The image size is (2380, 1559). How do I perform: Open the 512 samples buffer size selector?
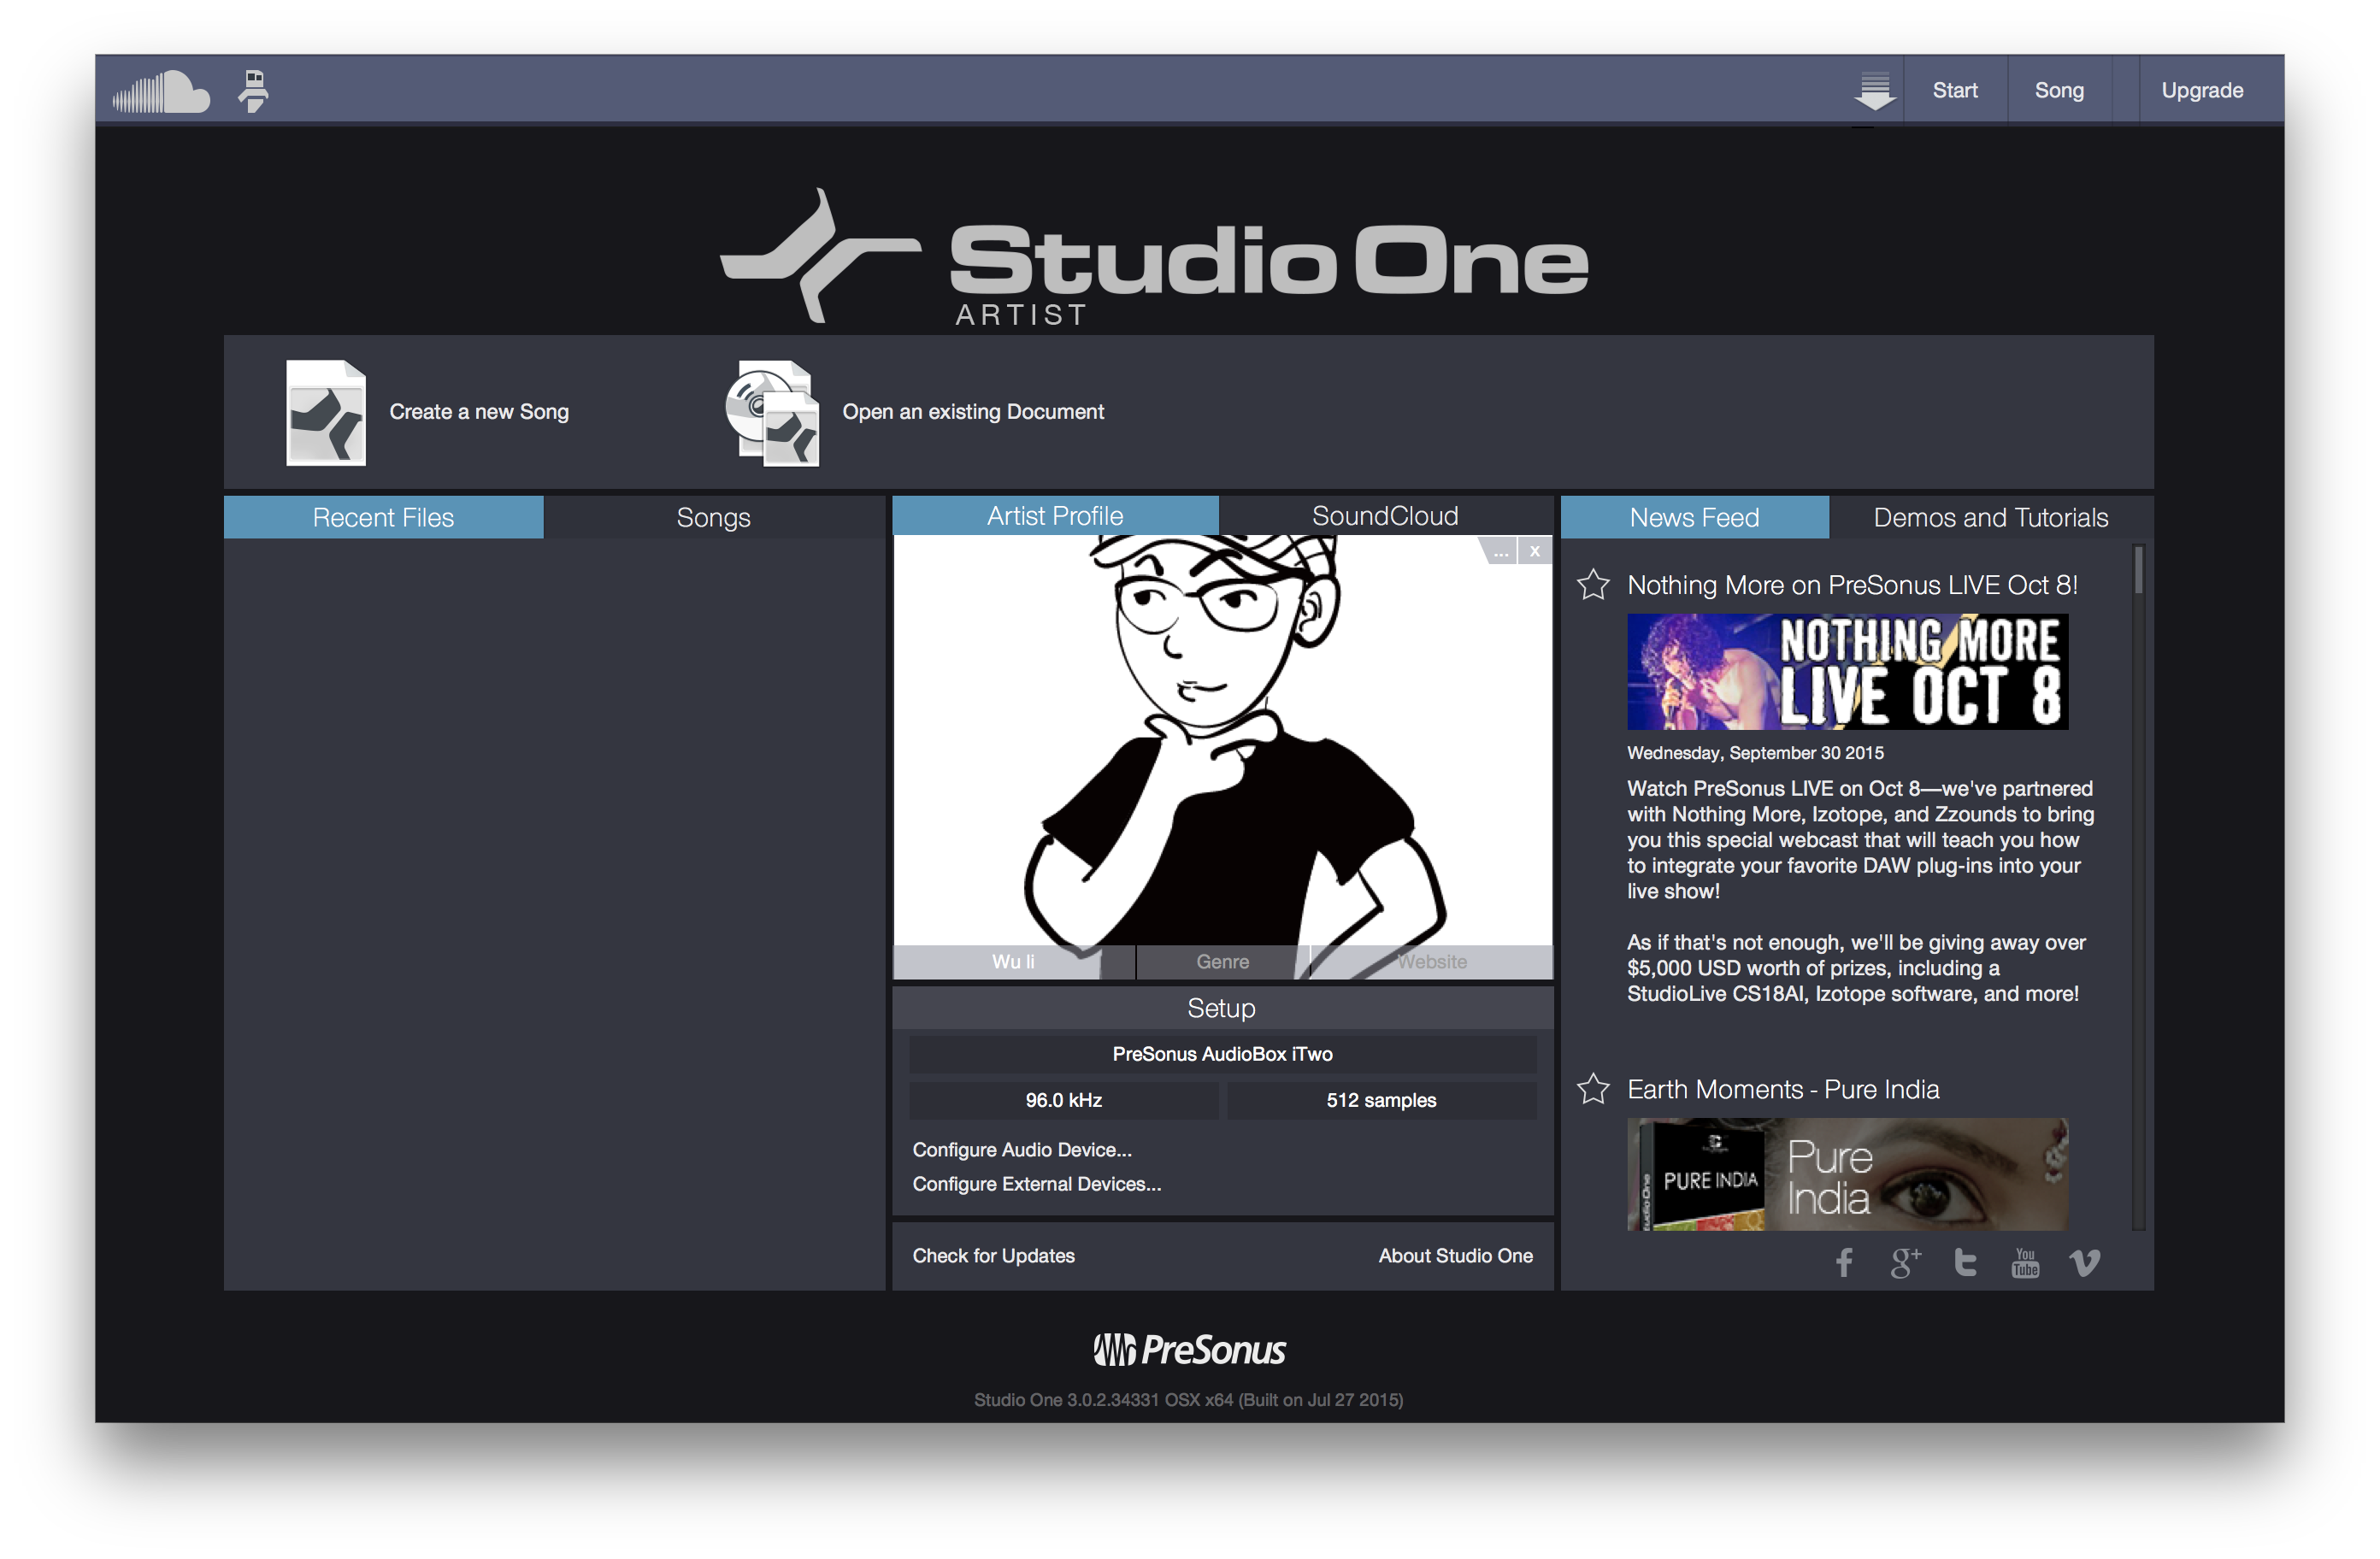click(1380, 1100)
